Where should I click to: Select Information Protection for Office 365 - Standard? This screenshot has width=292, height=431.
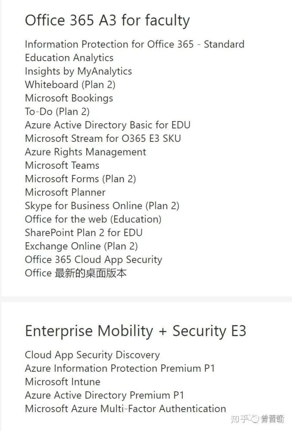135,44
